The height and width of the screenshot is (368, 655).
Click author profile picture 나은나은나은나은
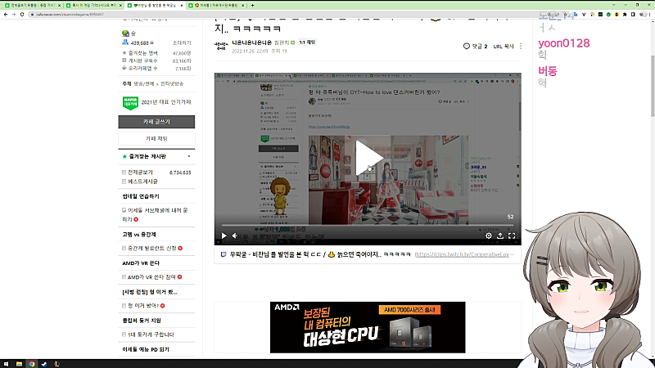point(221,46)
